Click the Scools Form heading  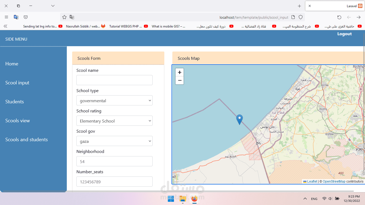(89, 58)
